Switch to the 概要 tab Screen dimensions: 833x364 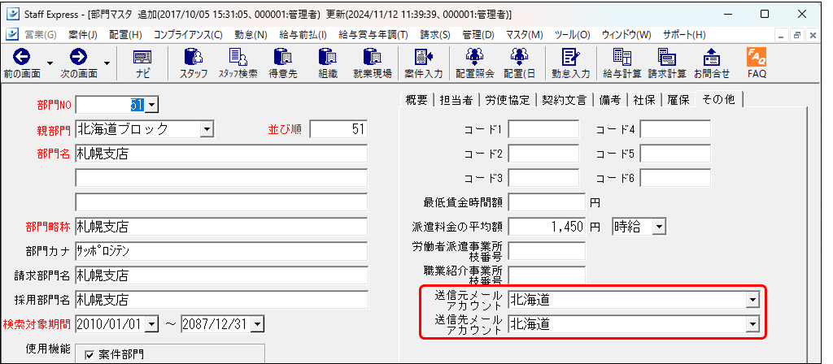tap(416, 100)
